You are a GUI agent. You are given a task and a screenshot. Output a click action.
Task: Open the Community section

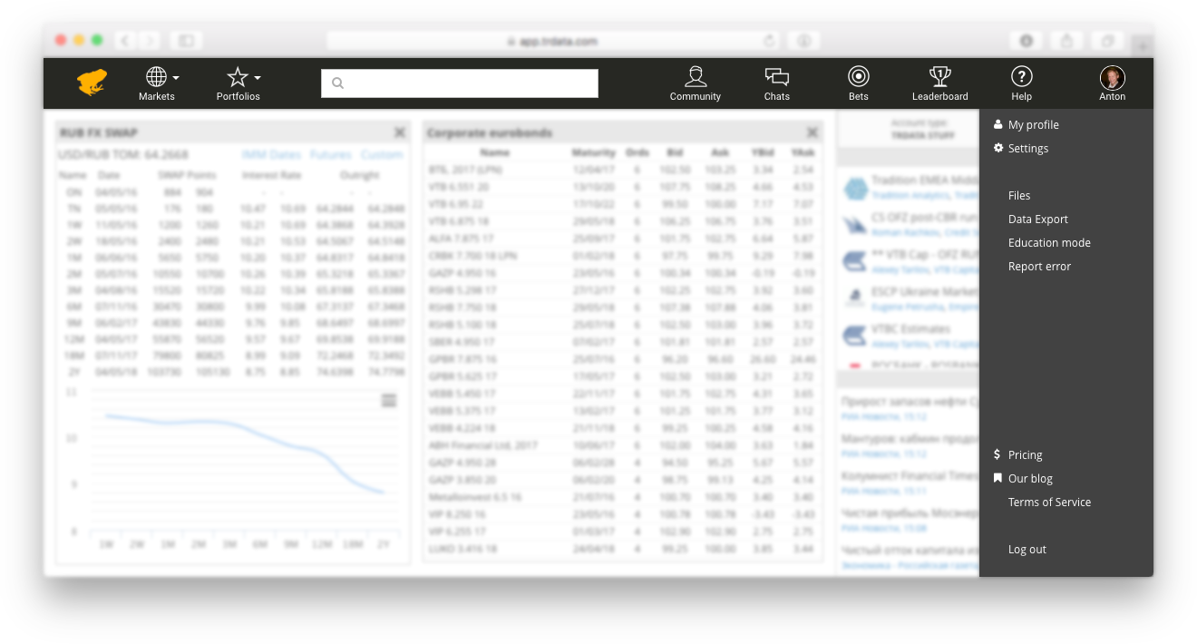click(x=696, y=83)
